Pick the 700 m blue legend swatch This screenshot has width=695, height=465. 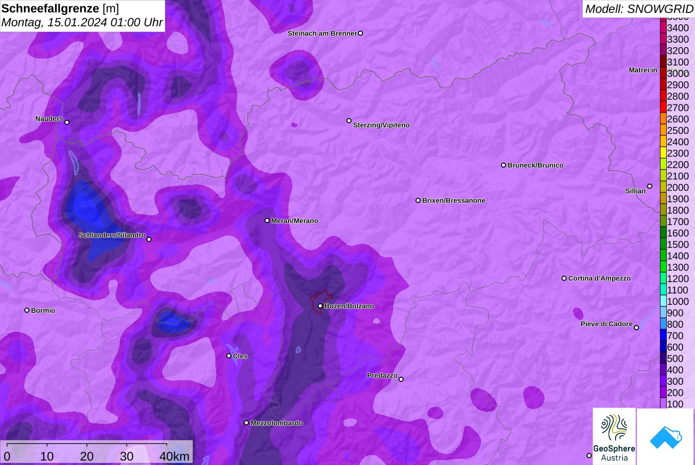point(663,336)
